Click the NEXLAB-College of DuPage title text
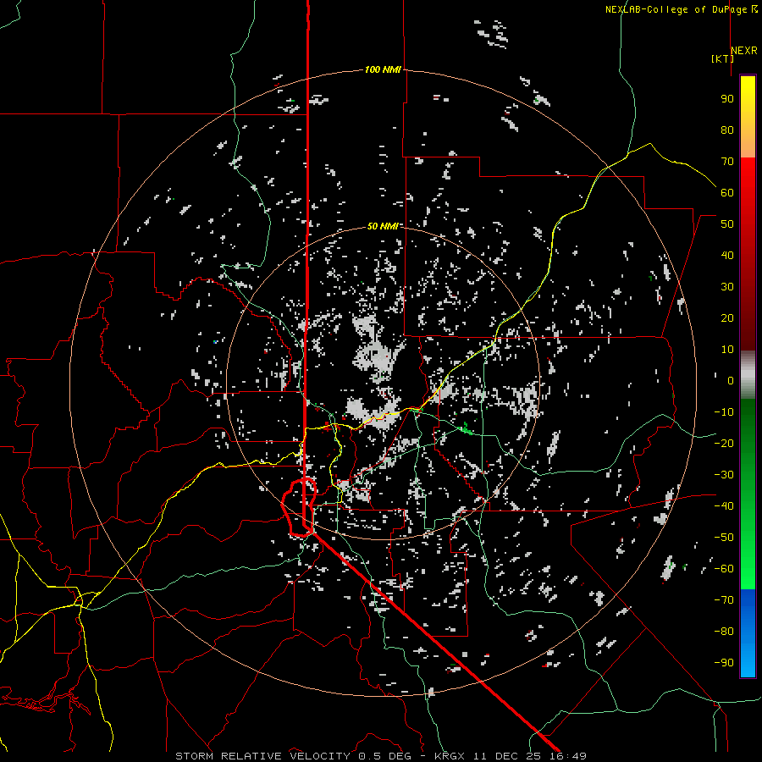Image resolution: width=762 pixels, height=762 pixels. [682, 9]
